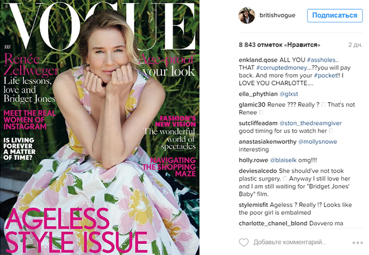Image resolution: width=369 pixels, height=255 pixels.
Task: Open the 8 843 likes count
Action: [279, 45]
